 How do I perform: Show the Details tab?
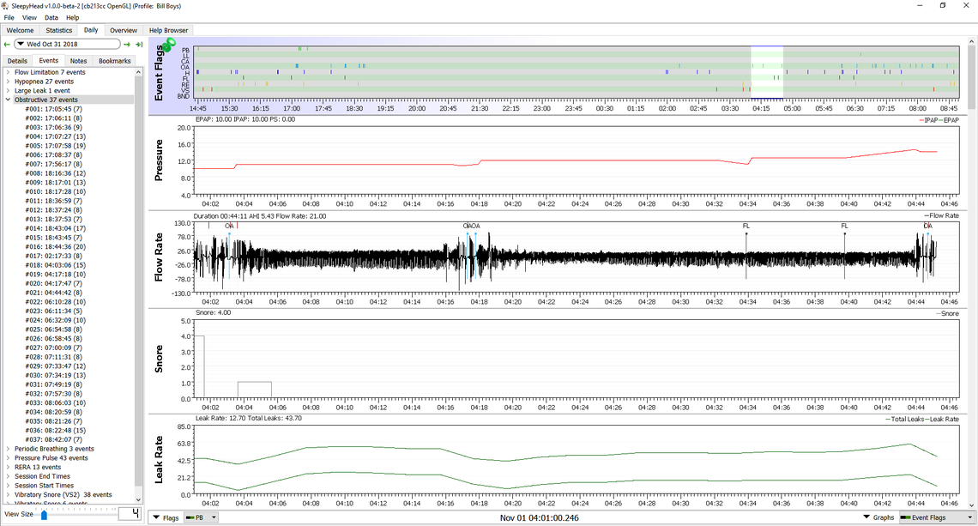click(17, 61)
